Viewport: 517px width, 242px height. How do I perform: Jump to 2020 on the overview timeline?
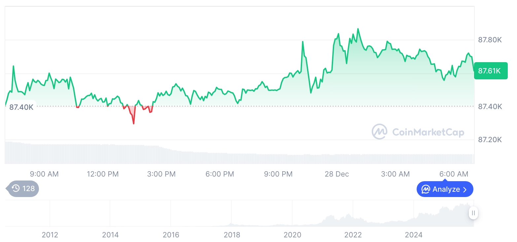tap(293, 235)
